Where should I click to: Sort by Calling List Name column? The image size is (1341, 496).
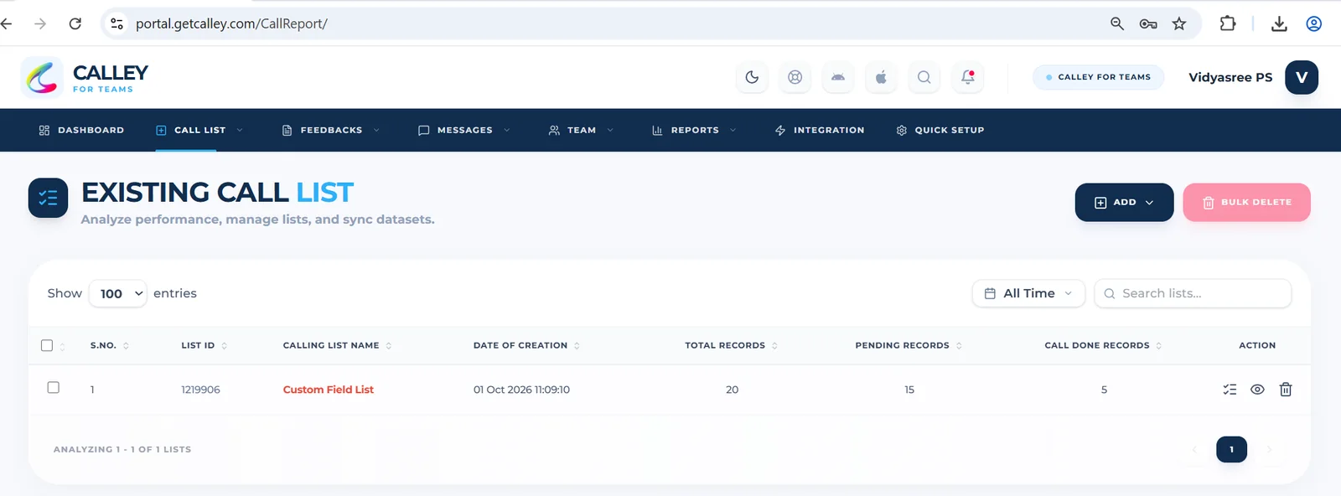point(337,345)
